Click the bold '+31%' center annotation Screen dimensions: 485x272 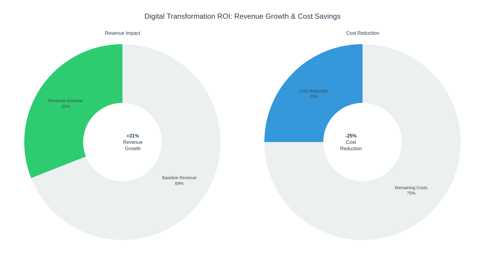(133, 136)
